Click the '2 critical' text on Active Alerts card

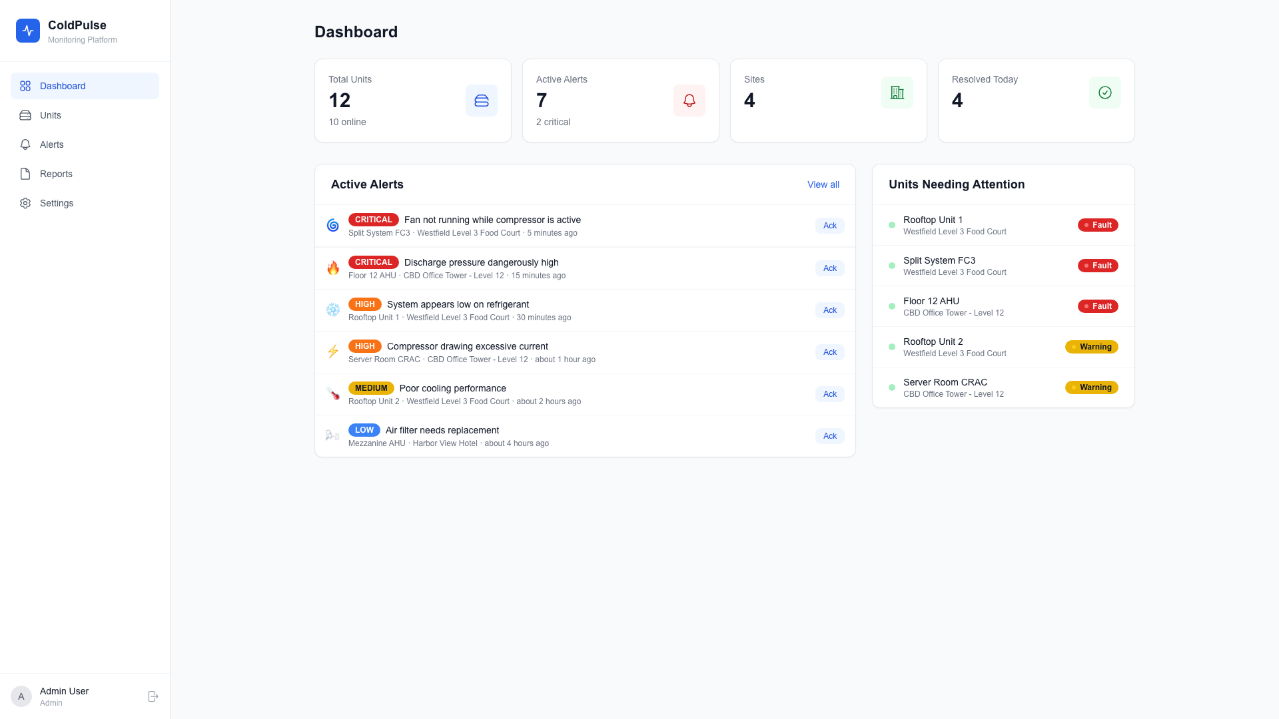tap(553, 122)
